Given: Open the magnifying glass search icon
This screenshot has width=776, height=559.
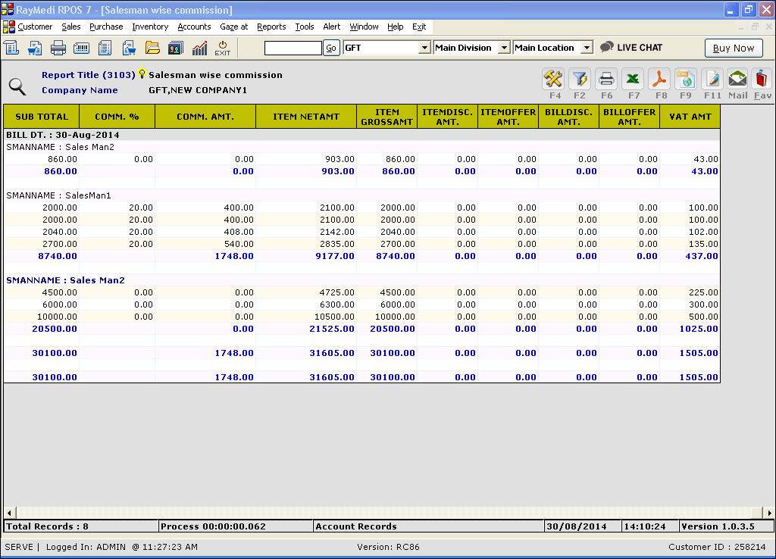Looking at the screenshot, I should click(17, 86).
